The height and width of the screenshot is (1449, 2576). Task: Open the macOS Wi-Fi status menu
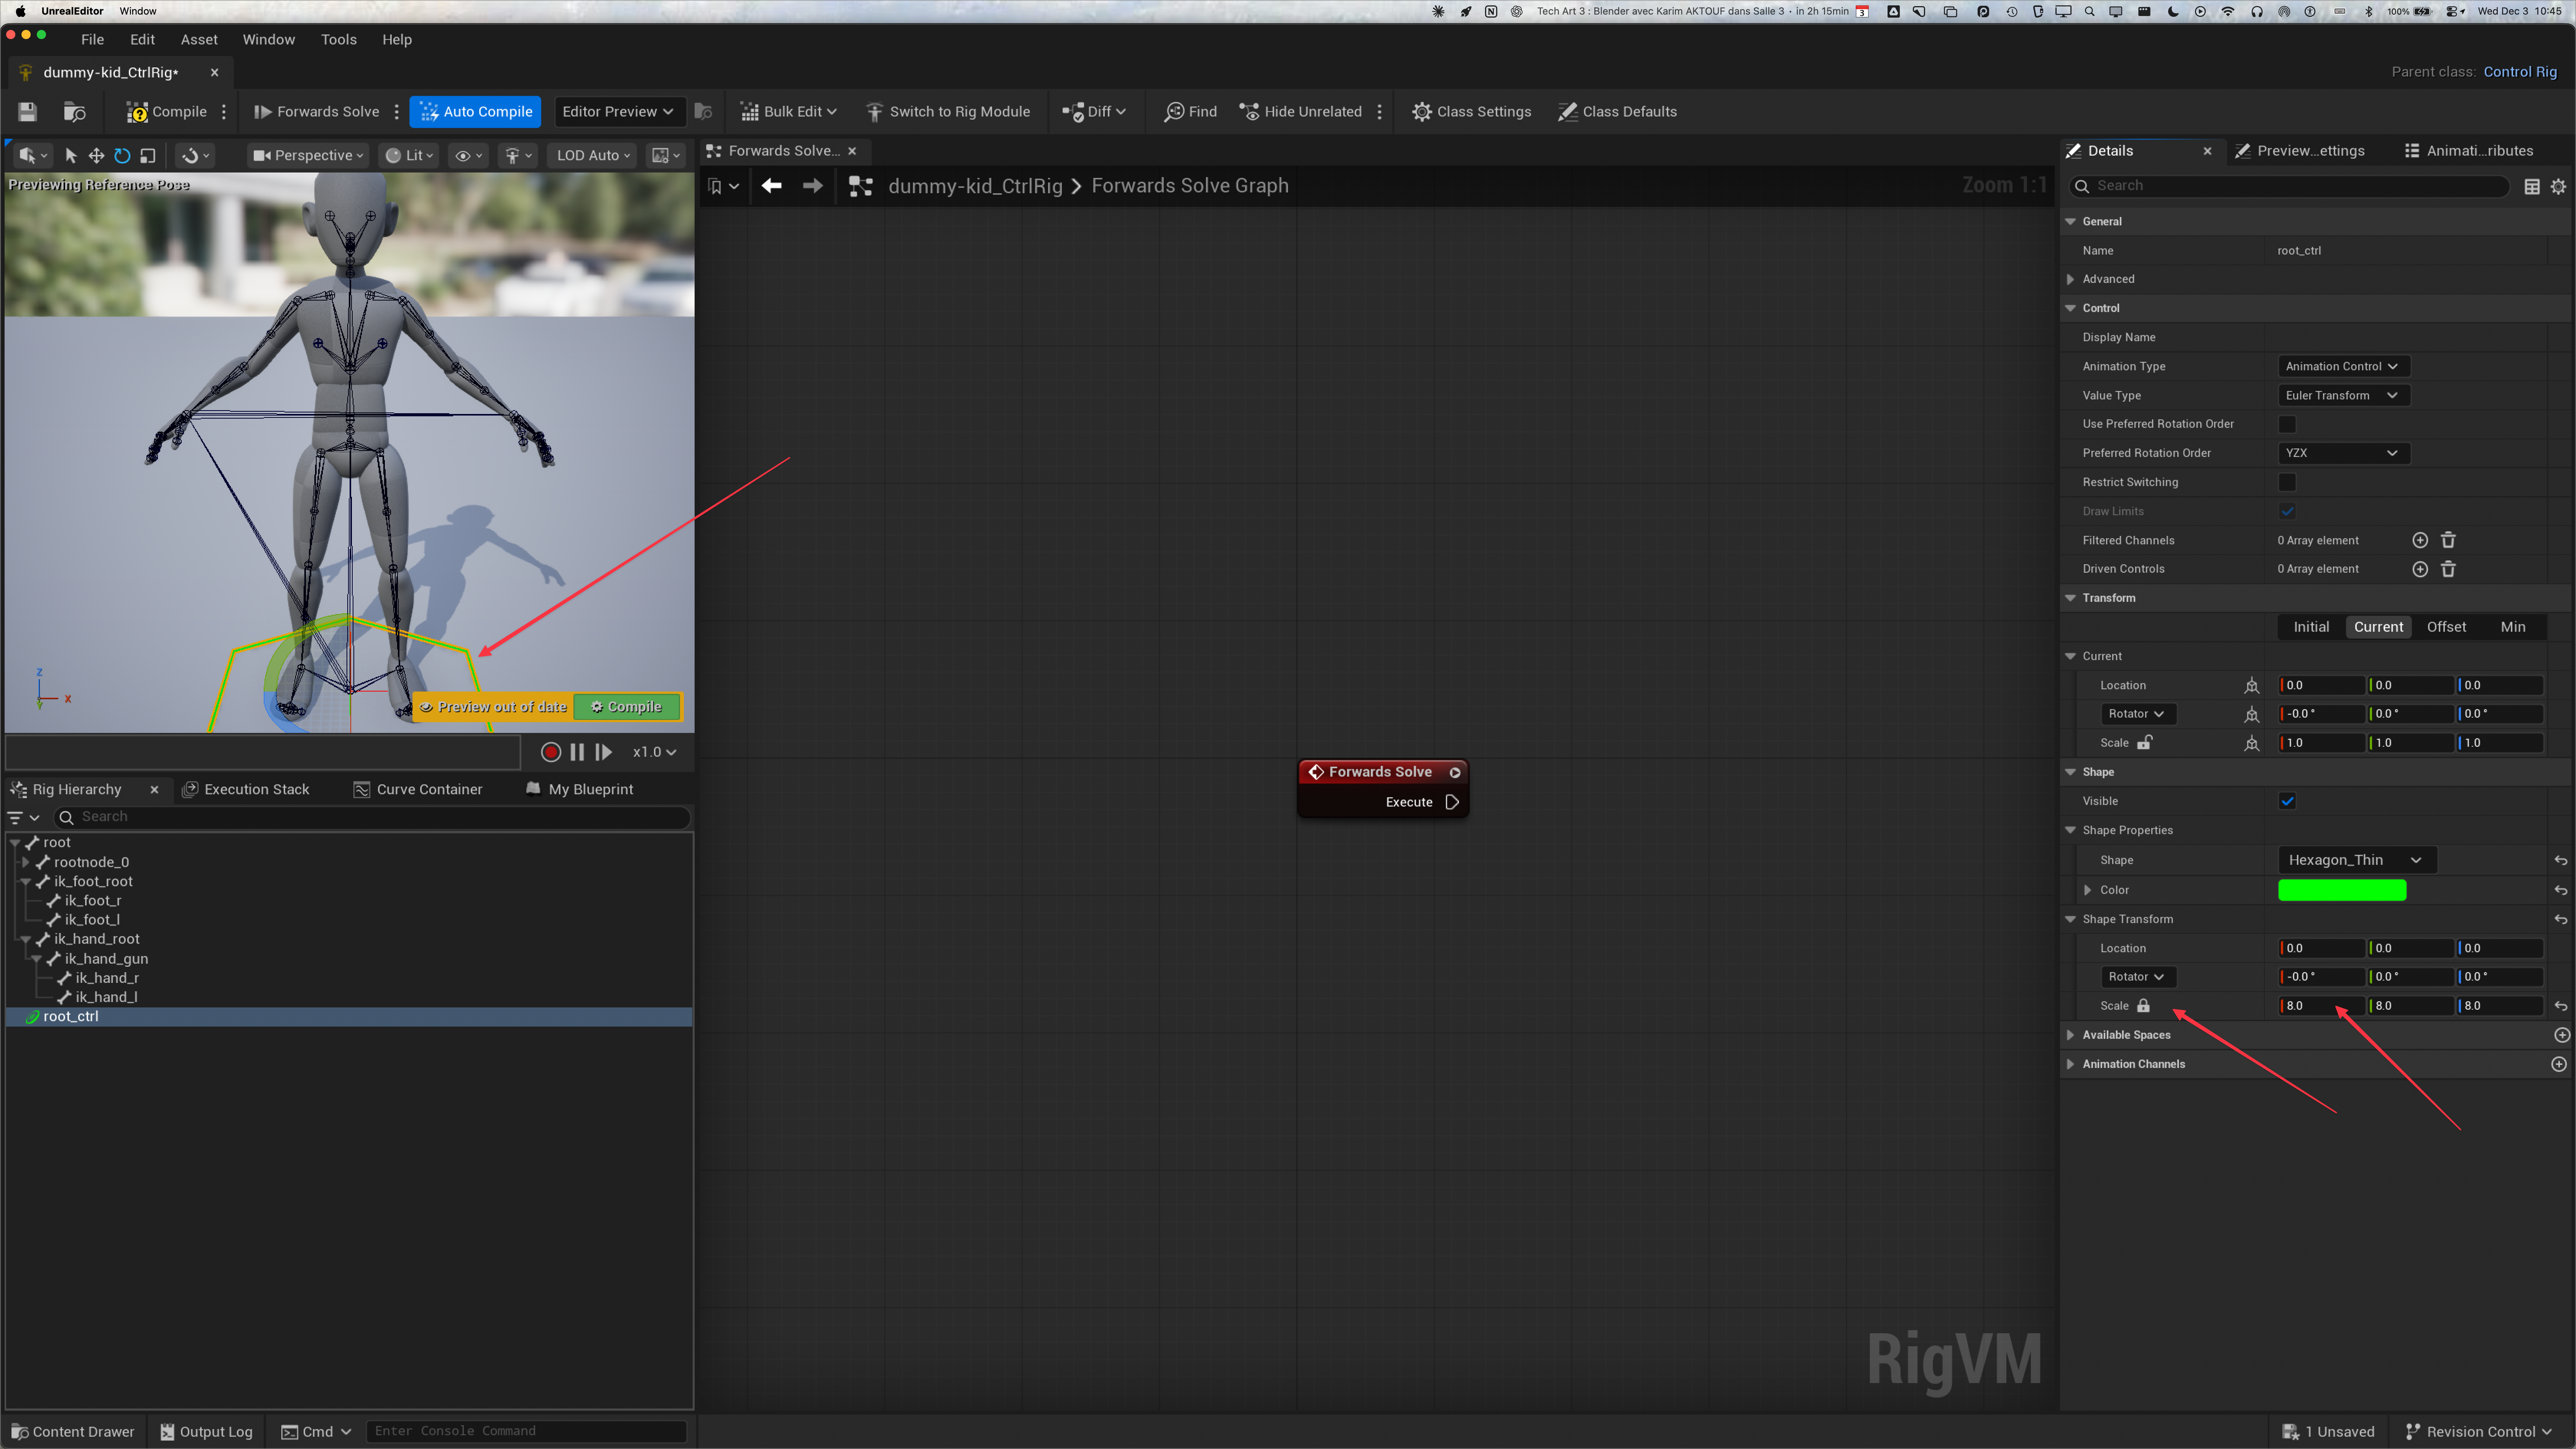pos(2227,11)
